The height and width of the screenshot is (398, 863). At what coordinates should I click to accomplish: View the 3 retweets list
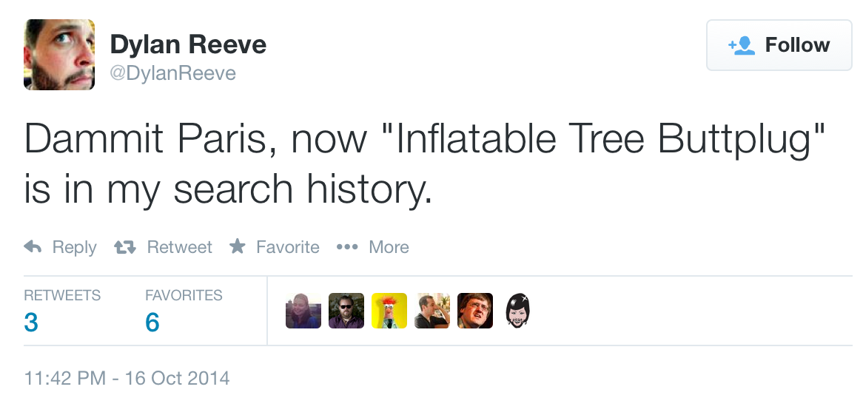31,323
